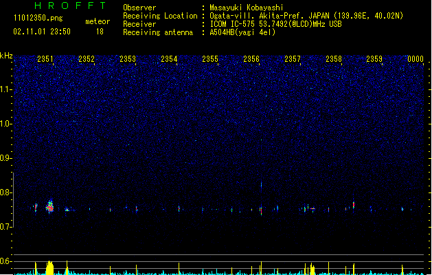Click the red echo streak below 2358
Screen dimensions: 432x275
354,205
